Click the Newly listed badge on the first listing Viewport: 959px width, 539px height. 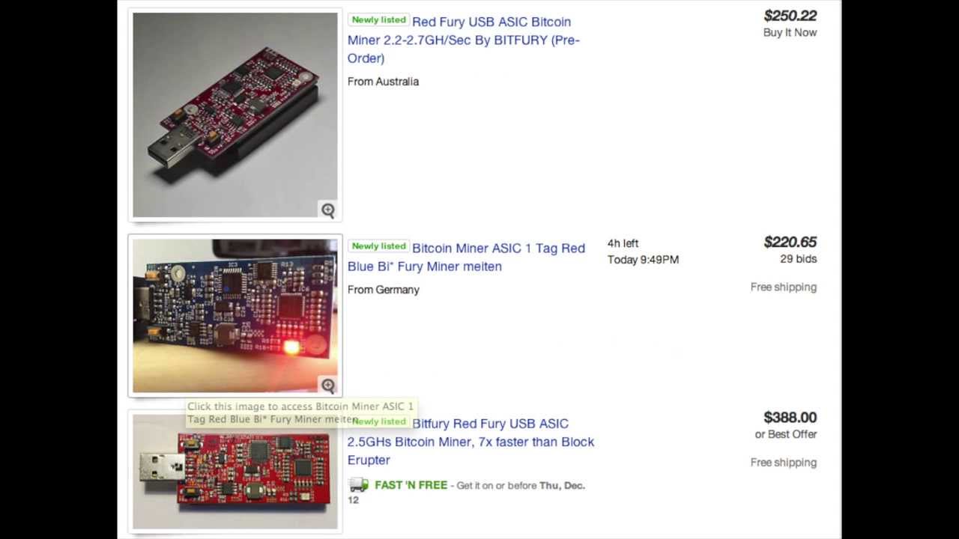(378, 20)
